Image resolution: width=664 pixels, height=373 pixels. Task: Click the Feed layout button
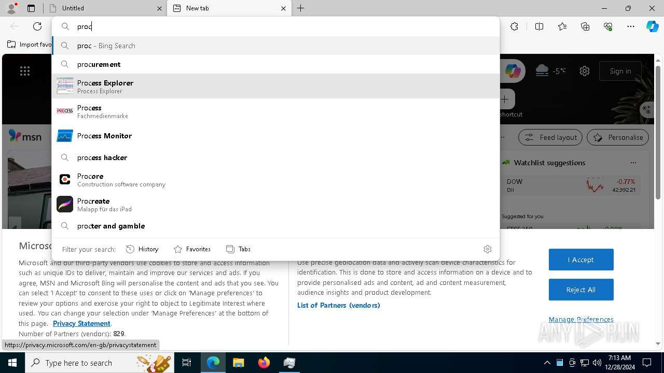click(x=551, y=137)
